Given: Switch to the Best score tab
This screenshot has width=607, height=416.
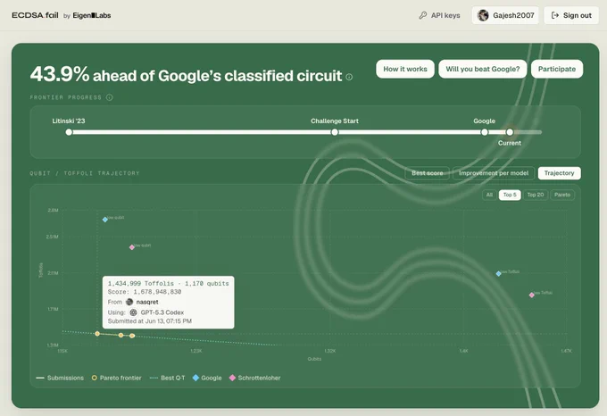Looking at the screenshot, I should 428,173.
